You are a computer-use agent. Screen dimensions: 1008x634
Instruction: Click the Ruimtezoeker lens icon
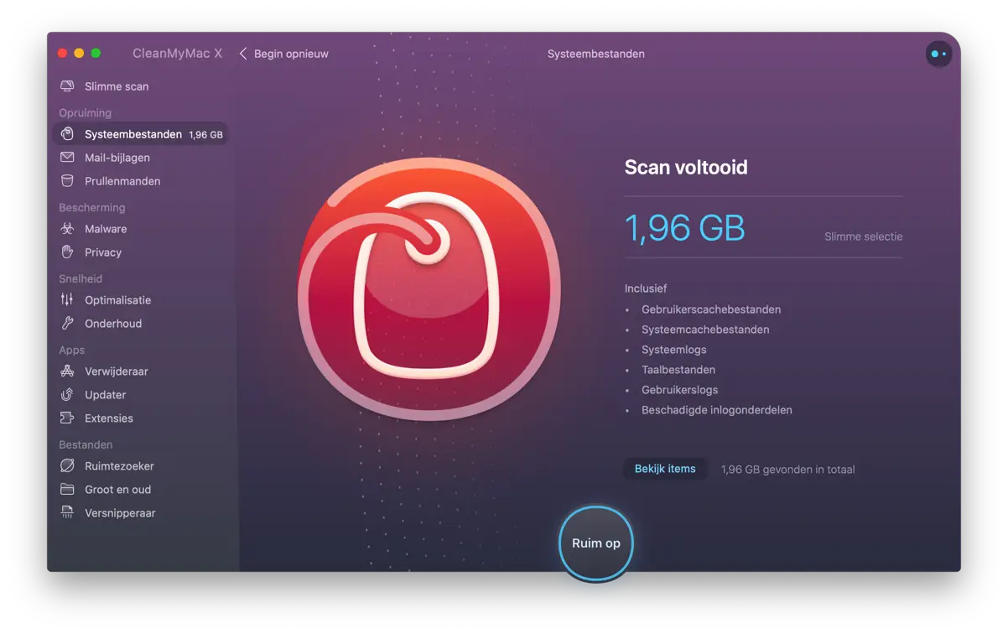(67, 466)
